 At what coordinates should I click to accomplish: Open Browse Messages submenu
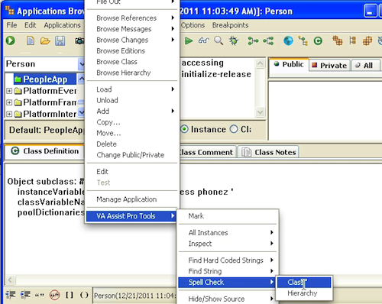click(132, 29)
